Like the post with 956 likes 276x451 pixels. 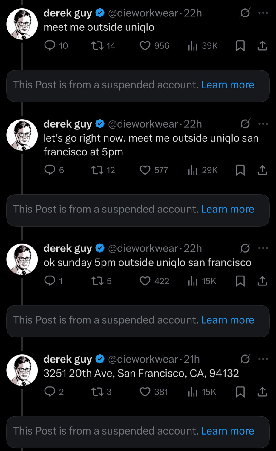coord(145,46)
